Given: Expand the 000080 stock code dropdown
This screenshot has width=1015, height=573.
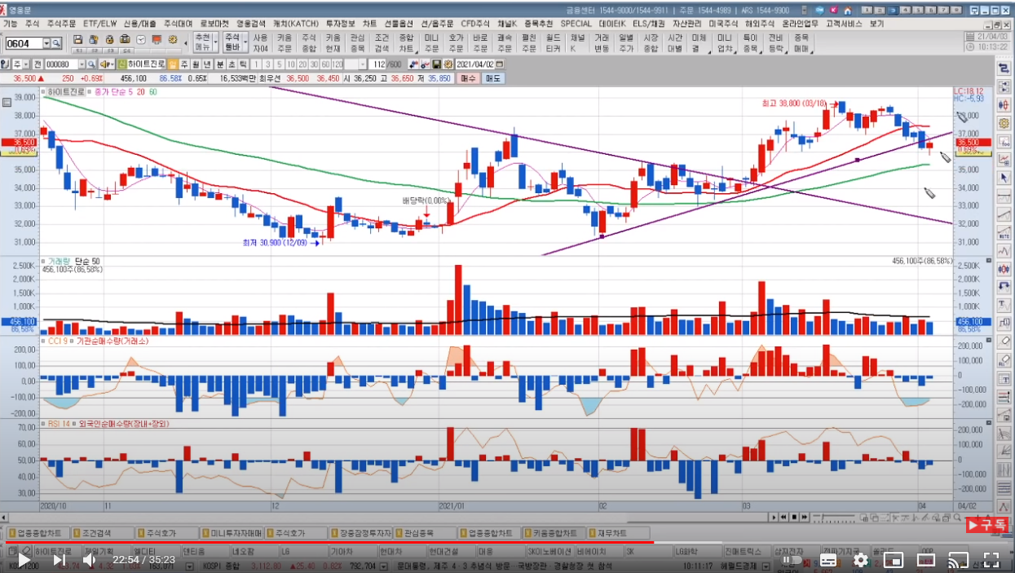Looking at the screenshot, I should point(81,64).
